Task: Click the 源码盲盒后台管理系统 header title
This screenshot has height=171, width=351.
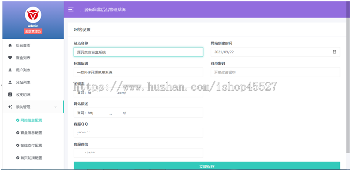Action: 105,10
